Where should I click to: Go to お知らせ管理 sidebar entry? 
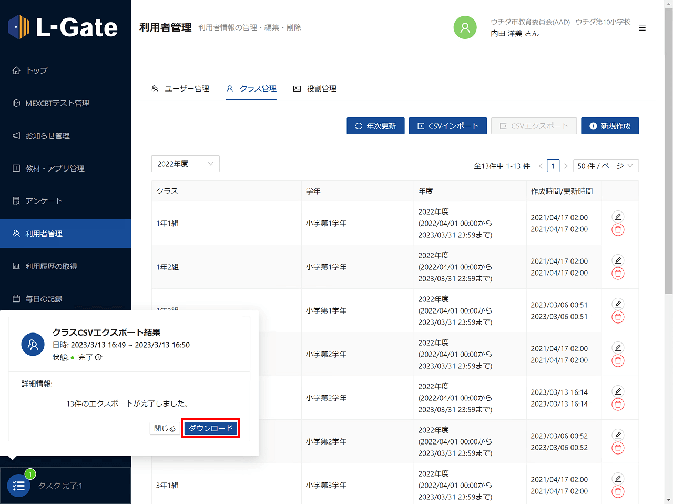tap(66, 136)
